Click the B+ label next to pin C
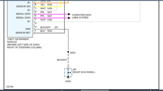 tap(29, 10)
